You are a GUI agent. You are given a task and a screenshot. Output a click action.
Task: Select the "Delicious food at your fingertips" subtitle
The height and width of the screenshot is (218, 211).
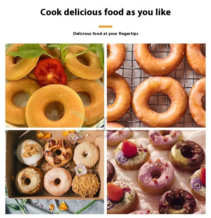[106, 34]
